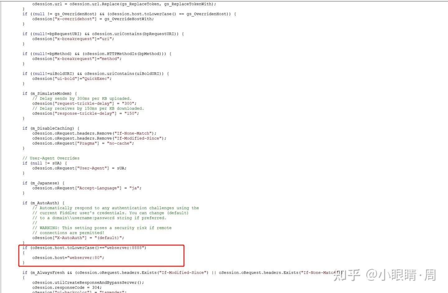Viewport: 448px width, 293px height.
Task: Place cursor on if (null != sUA) line
Action: tap(44, 163)
